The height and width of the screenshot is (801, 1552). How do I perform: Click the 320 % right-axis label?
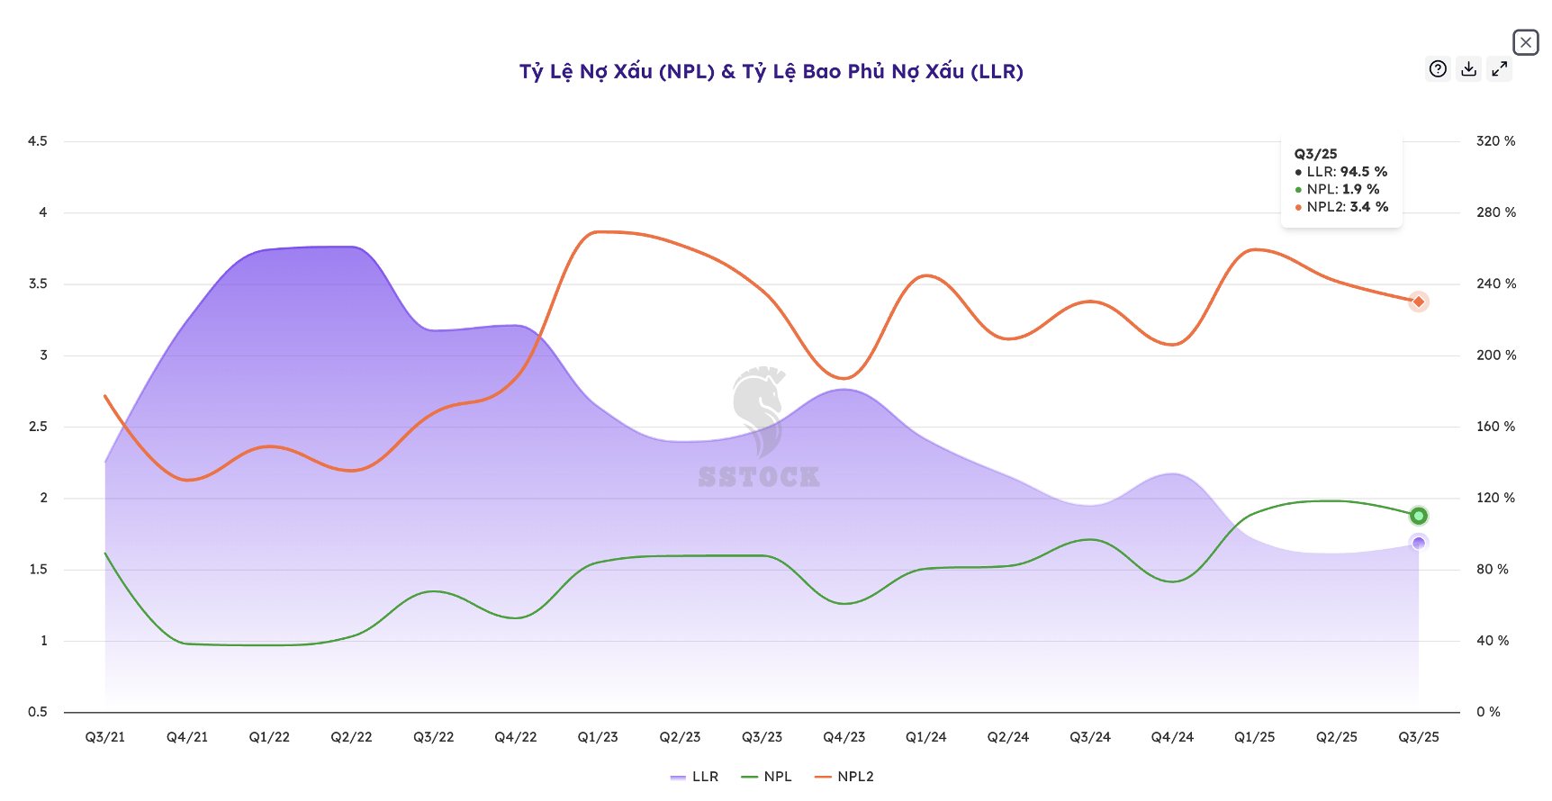point(1495,141)
